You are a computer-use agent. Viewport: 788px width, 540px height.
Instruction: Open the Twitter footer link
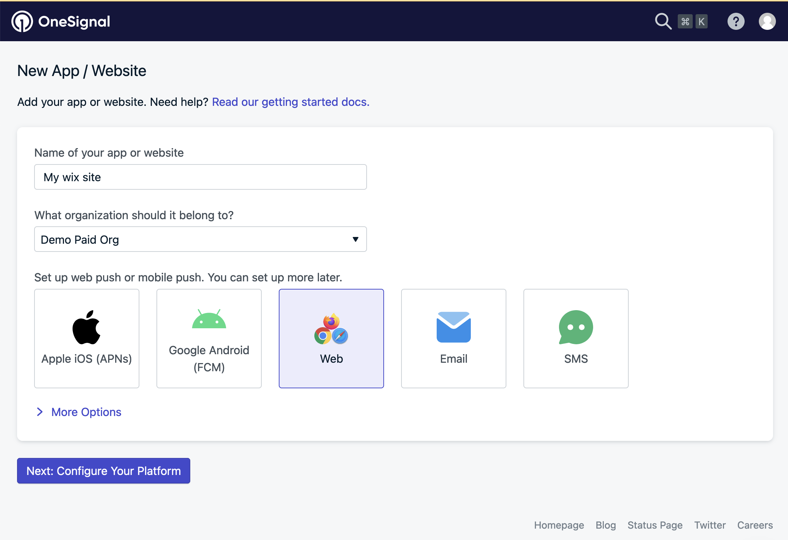point(710,525)
